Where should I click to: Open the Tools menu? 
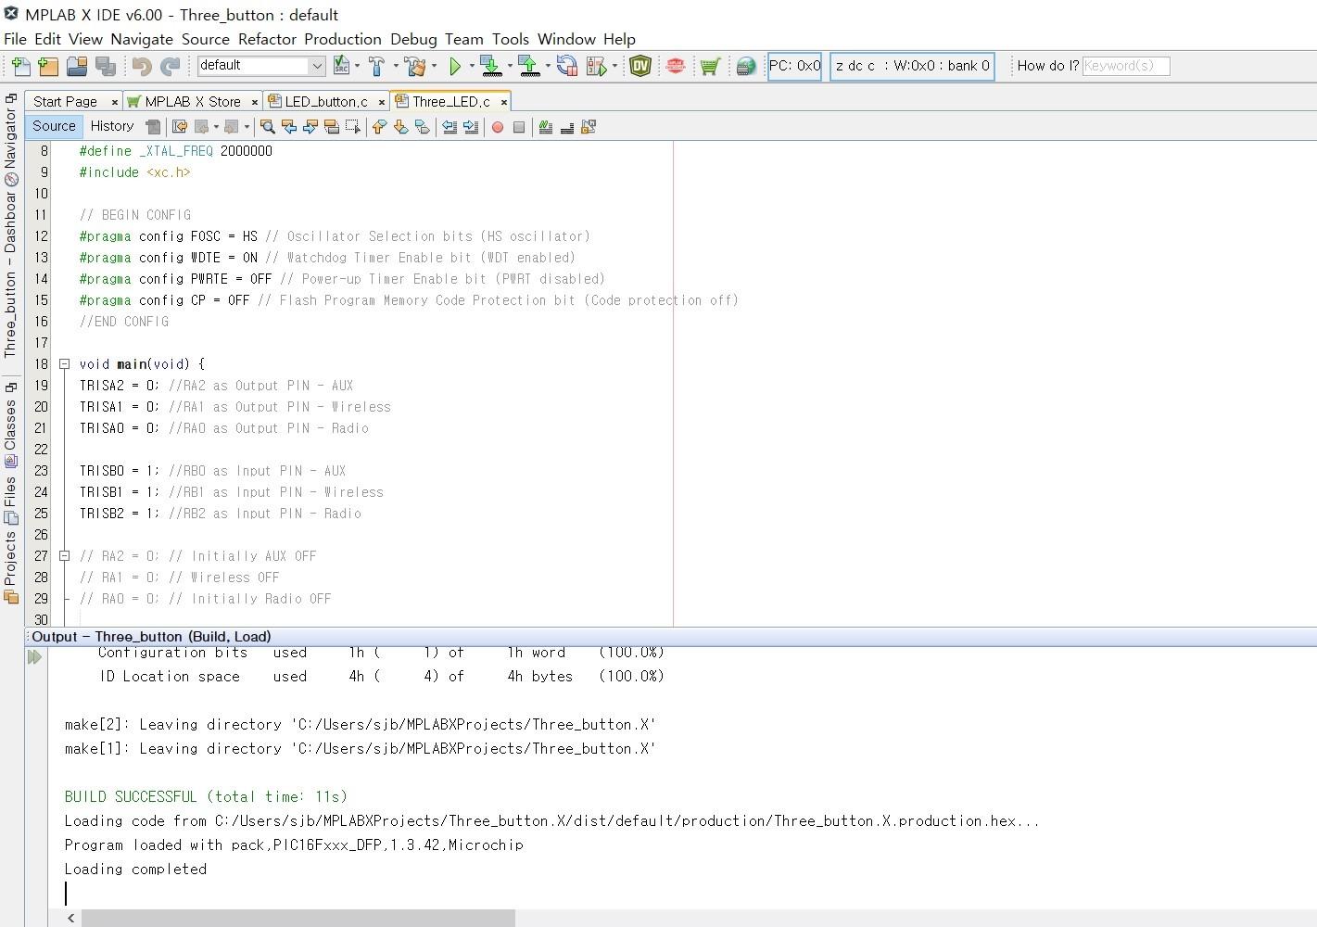(x=511, y=39)
